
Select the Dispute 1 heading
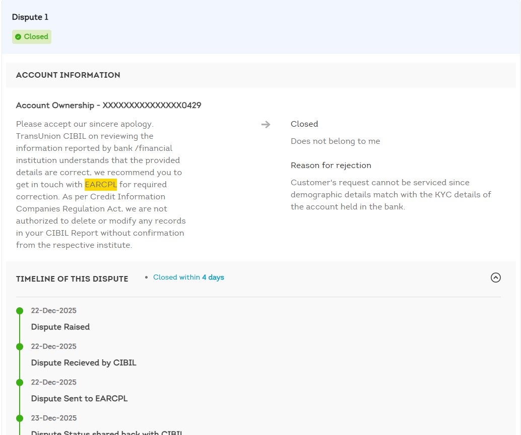(30, 17)
